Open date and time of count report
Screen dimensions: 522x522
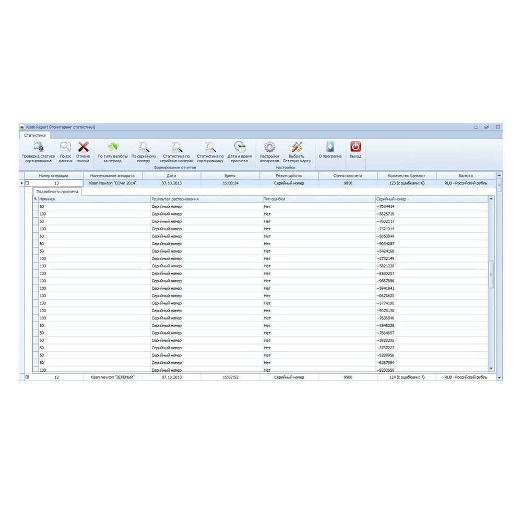click(x=240, y=147)
